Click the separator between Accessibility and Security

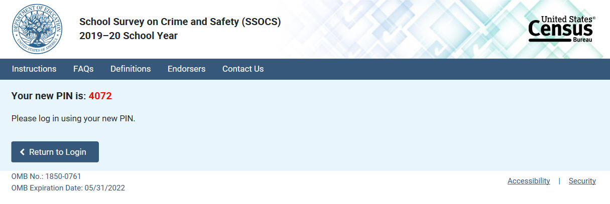coord(559,181)
